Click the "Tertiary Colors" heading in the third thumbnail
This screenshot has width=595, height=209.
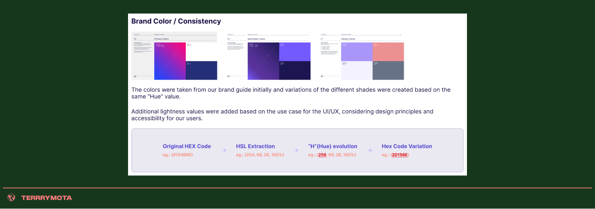tap(348, 39)
